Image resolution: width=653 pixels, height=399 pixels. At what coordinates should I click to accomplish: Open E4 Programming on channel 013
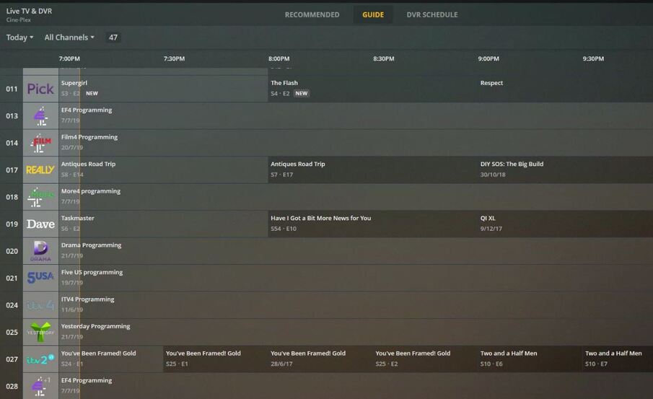click(x=356, y=115)
